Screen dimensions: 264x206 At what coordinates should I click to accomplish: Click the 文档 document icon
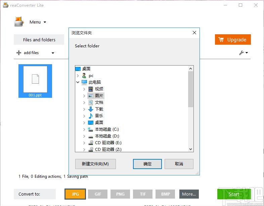click(91, 102)
